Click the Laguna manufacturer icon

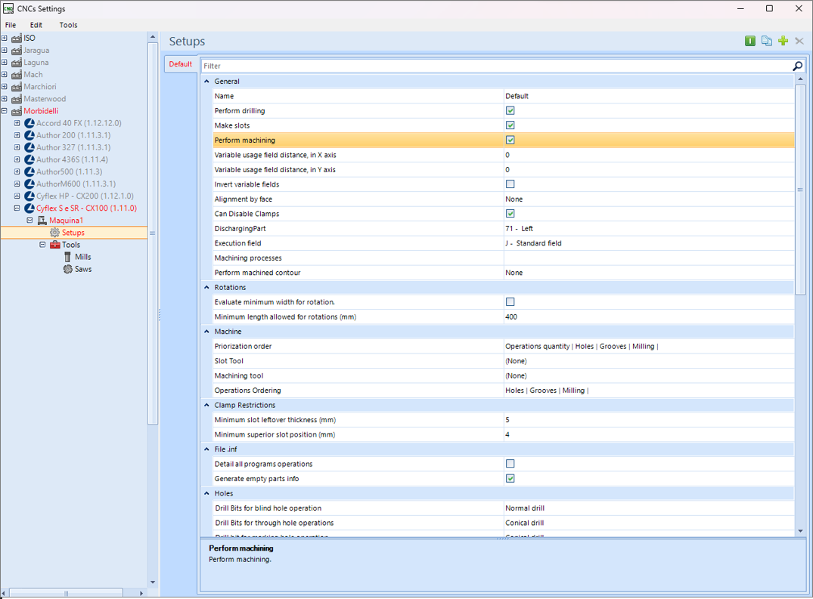pos(17,63)
